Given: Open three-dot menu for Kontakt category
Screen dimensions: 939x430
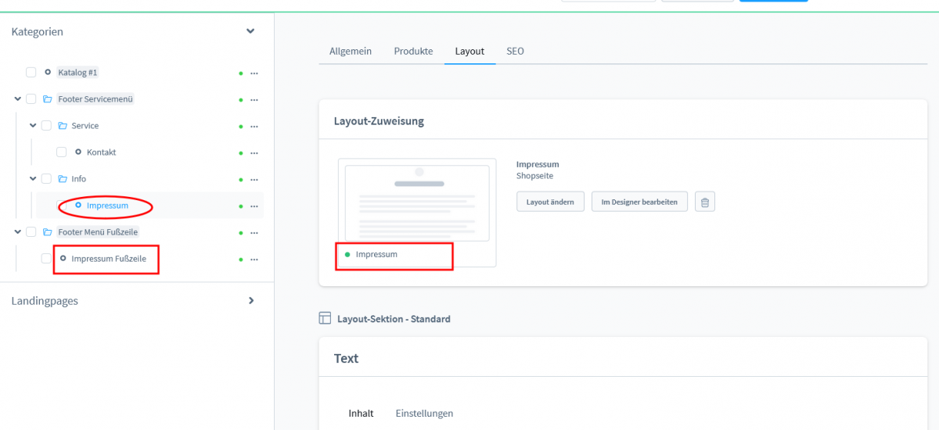Looking at the screenshot, I should tap(254, 152).
